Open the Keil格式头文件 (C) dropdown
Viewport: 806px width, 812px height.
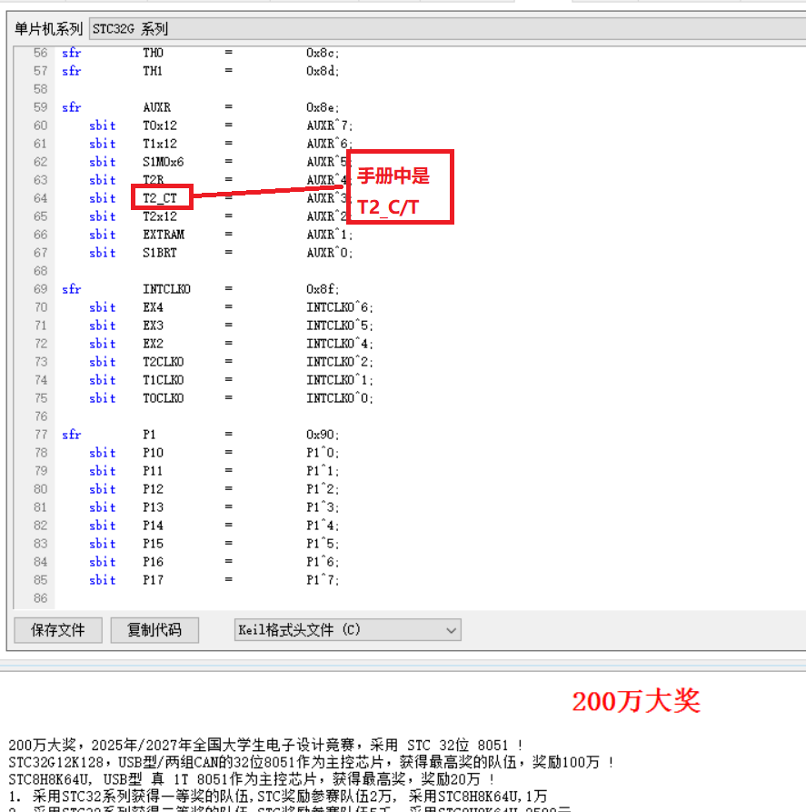tap(347, 630)
